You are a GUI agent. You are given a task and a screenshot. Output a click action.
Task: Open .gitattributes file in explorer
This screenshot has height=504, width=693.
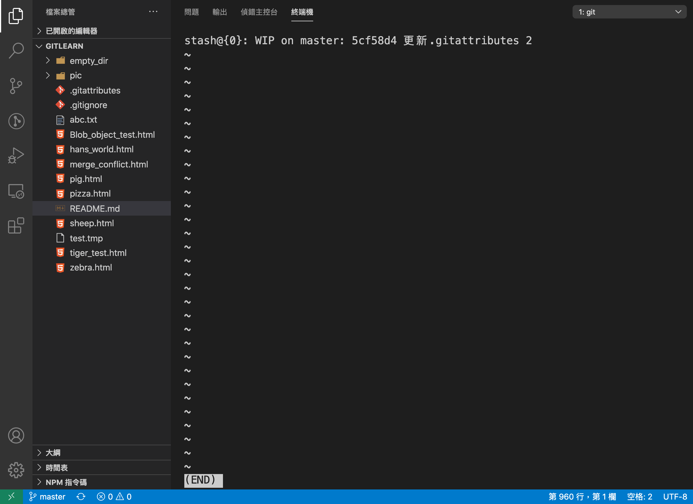[x=101, y=90]
